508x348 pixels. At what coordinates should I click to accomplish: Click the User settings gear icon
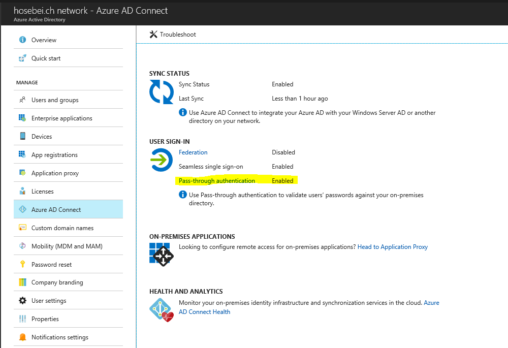pos(22,300)
